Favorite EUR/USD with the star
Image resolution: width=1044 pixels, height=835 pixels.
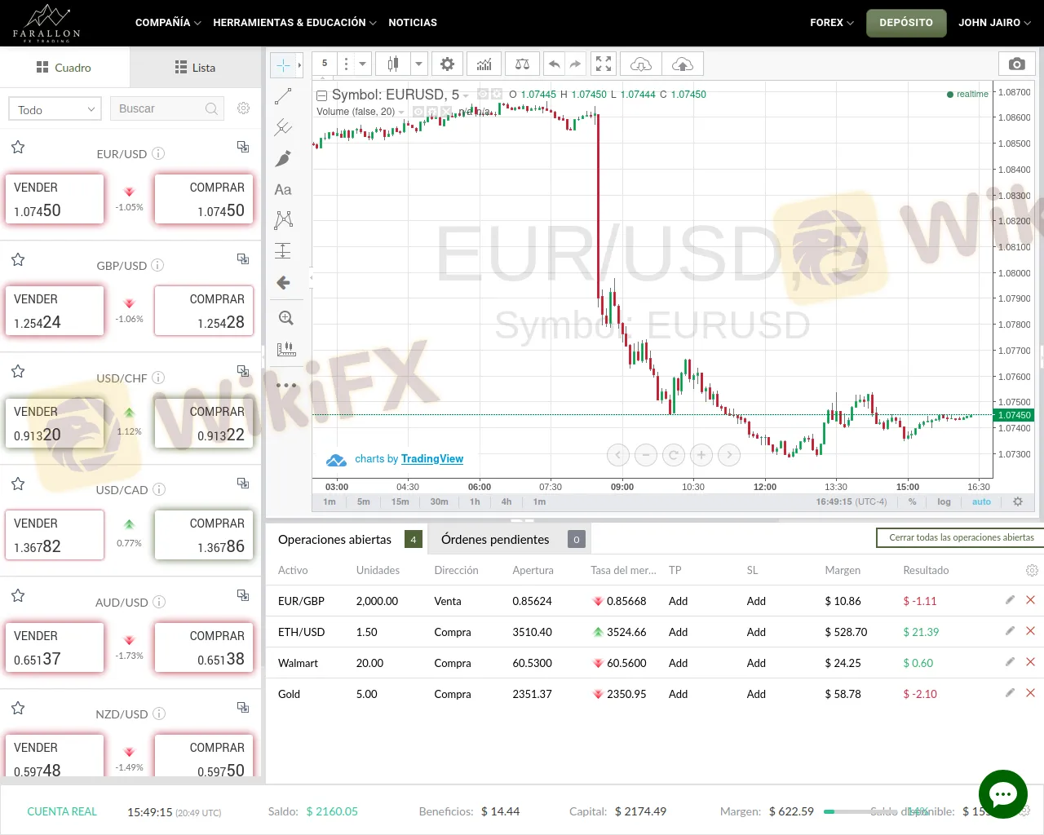(x=18, y=147)
